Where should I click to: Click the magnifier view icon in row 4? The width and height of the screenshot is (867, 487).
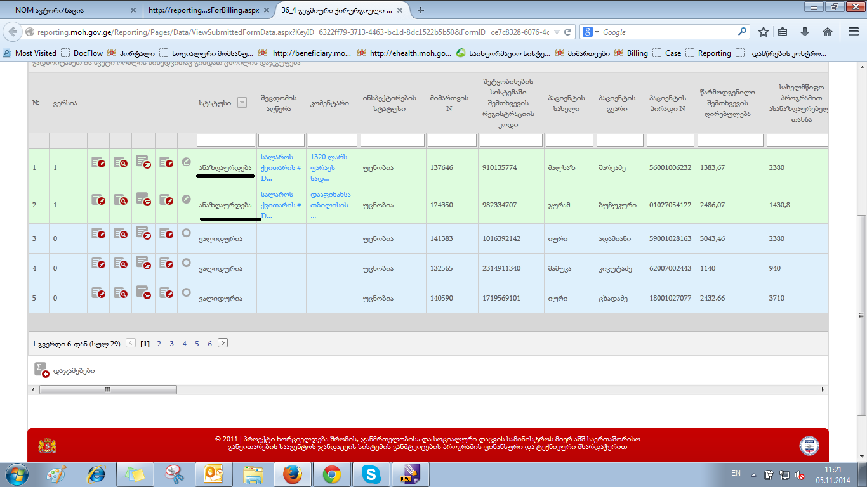coord(121,264)
